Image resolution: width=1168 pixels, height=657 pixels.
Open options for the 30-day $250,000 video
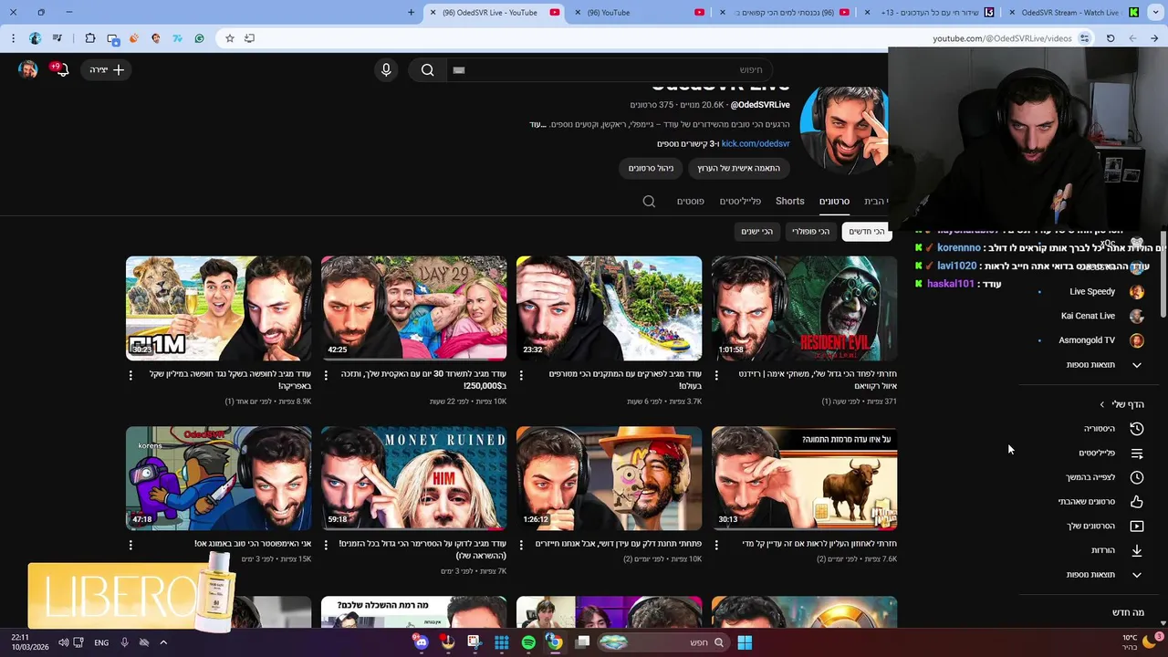point(326,375)
